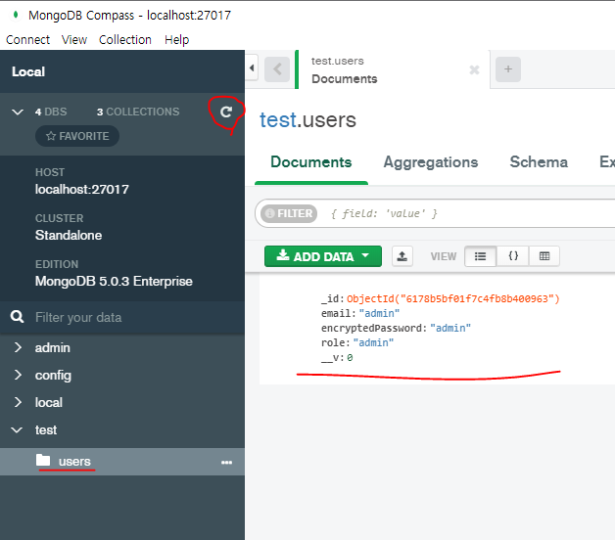This screenshot has width=615, height=540.
Task: Click the 3 COLLECTIONS count
Action: pyautogui.click(x=138, y=112)
